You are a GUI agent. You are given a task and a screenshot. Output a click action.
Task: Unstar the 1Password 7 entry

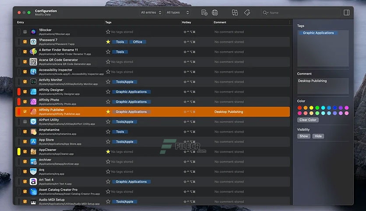tap(108, 42)
